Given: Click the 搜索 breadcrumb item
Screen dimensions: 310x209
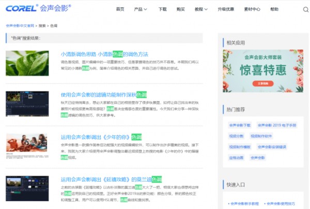Looking at the screenshot, I should [42, 26].
